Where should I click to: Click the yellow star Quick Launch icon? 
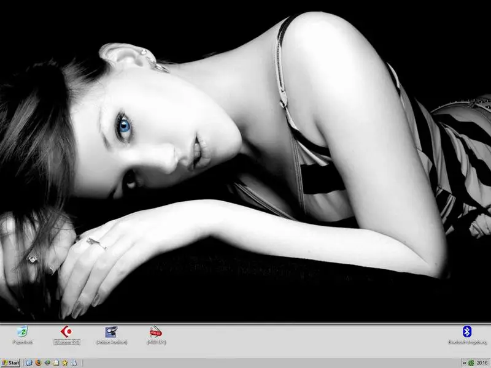point(64,363)
